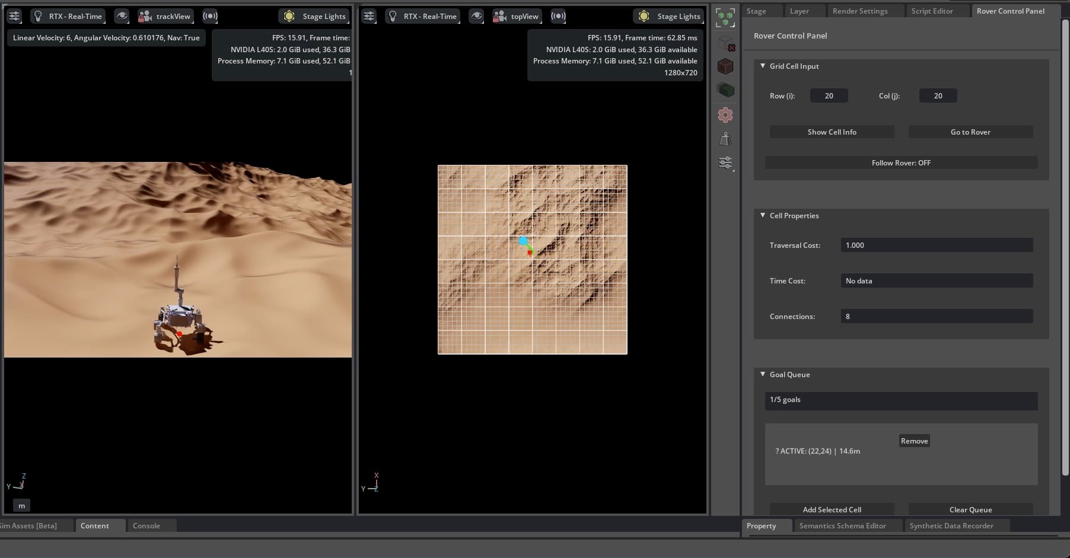Open viewport display settings in topView viewport
1070x558 pixels.
[x=369, y=16]
